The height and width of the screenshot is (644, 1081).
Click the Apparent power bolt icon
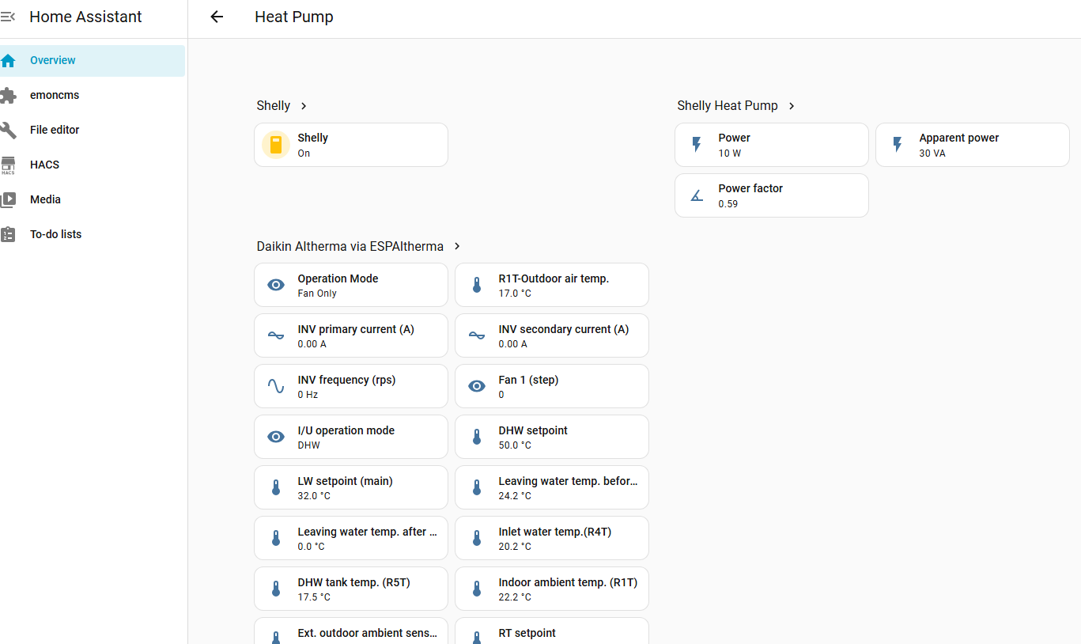coord(898,145)
